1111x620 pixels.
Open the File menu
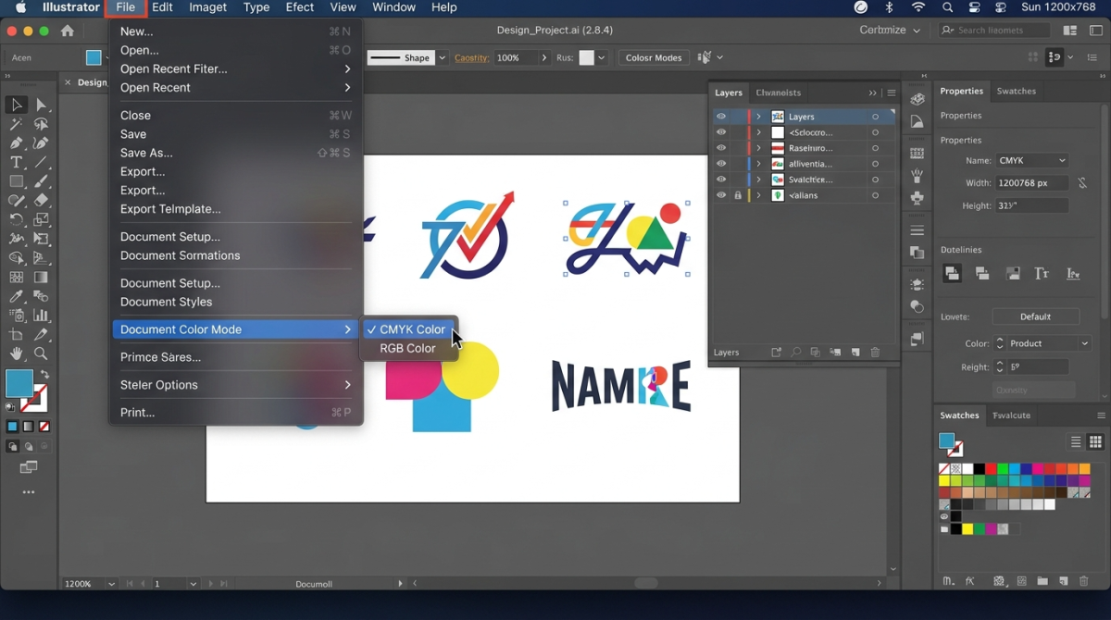click(x=125, y=7)
